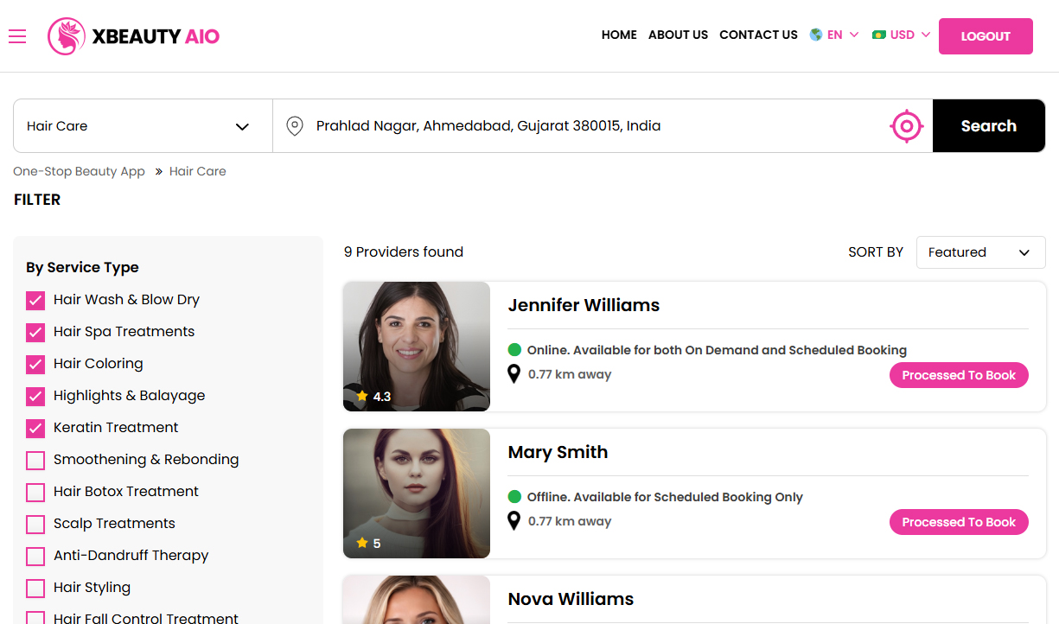
Task: Open the Contact Us menu item
Action: [758, 35]
